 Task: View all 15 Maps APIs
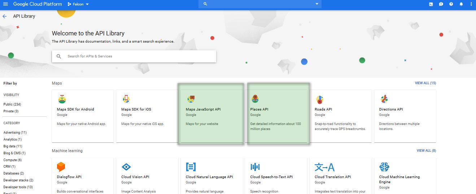425,83
